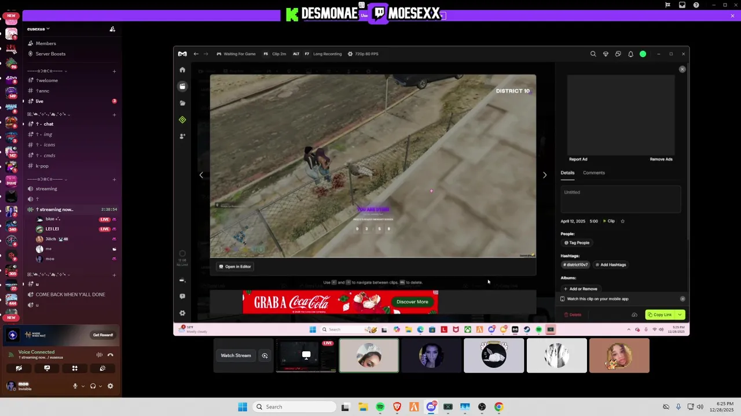Viewport: 741px width, 416px height.
Task: Join the streaming voice channel
Action: pyautogui.click(x=46, y=188)
